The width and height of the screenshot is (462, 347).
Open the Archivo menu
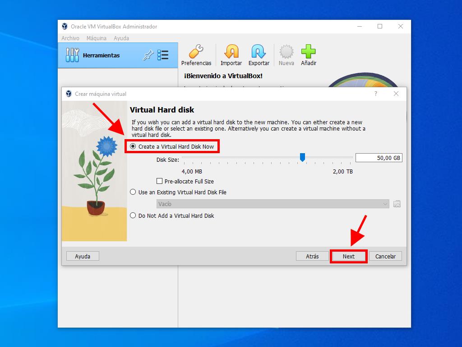(x=70, y=38)
